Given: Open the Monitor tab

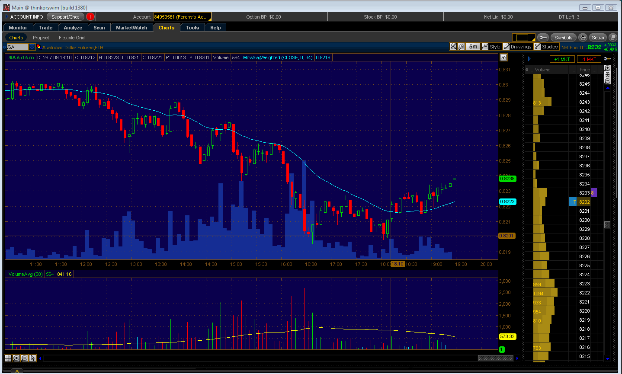Looking at the screenshot, I should (18, 27).
